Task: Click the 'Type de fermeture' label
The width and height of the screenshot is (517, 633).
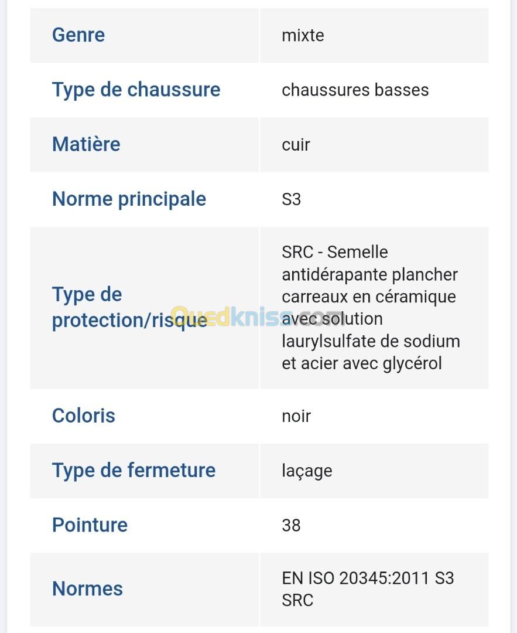Action: click(133, 470)
